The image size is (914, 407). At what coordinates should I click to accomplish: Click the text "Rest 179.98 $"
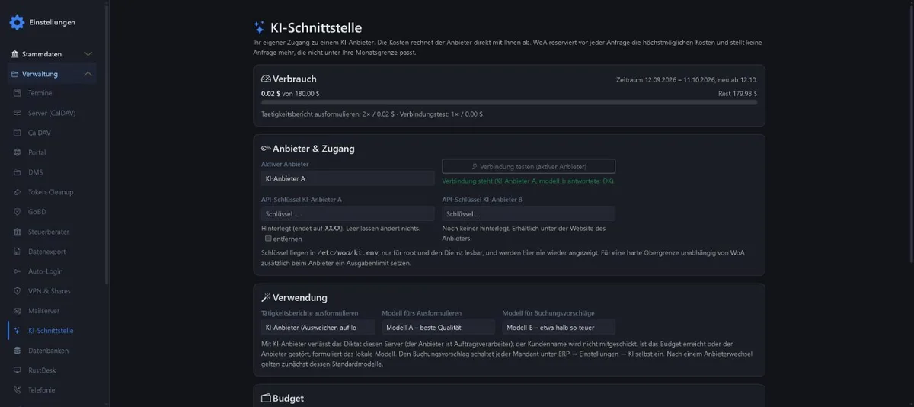(x=737, y=93)
